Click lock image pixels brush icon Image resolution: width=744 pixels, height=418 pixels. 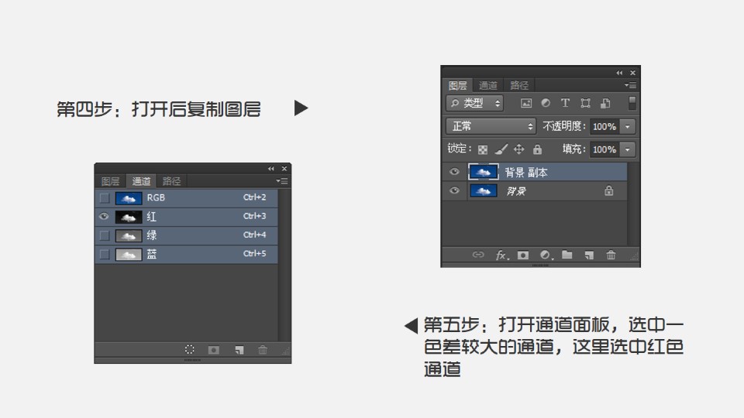coord(501,149)
